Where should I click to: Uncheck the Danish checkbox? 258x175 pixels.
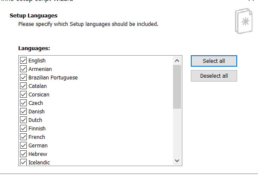coord(23,111)
